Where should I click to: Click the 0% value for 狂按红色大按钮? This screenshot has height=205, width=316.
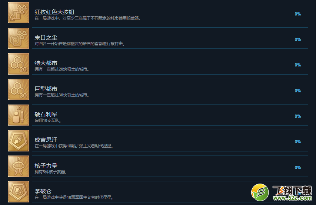pos(297,14)
